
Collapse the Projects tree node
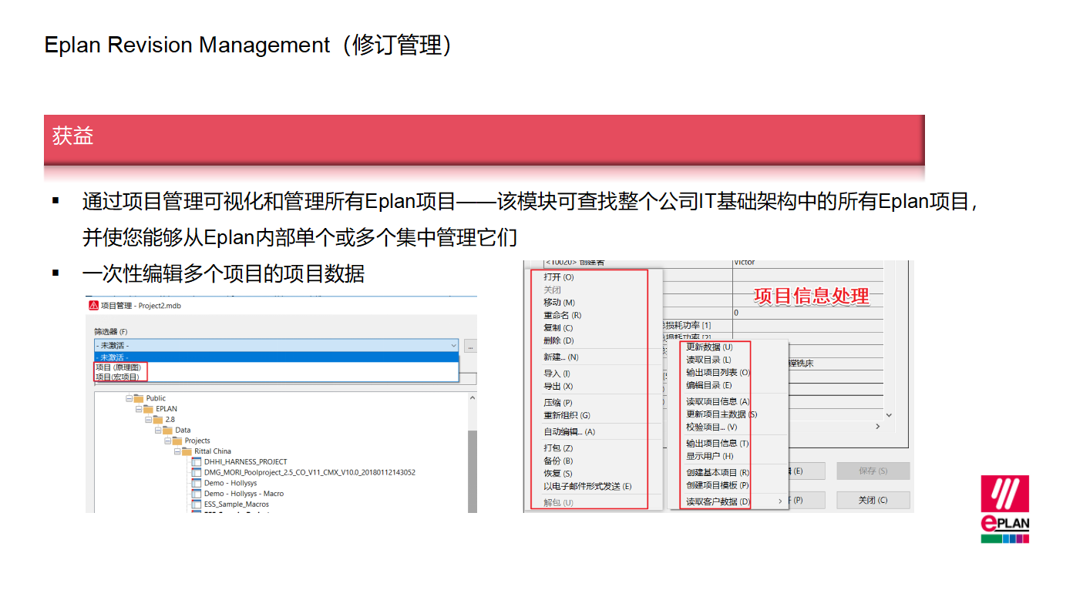pyautogui.click(x=167, y=441)
